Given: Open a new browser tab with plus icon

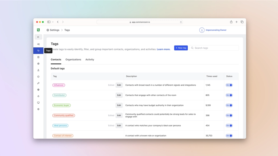Looking at the screenshot, I should point(236,22).
